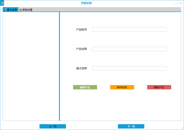This screenshot has height=130, width=184.
Task: Focus the 产品名称 text box
Action: (129, 49)
